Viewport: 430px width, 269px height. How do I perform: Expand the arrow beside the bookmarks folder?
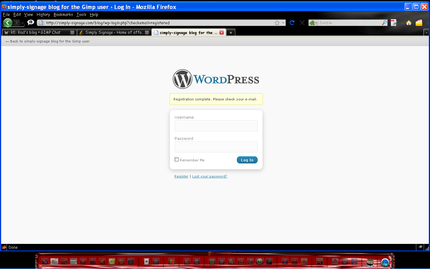tap(427, 23)
